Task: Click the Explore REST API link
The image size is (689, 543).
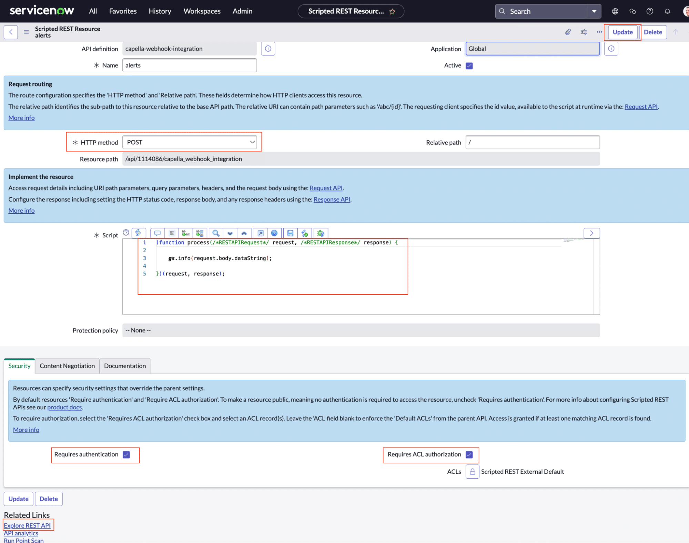Action: pos(28,525)
